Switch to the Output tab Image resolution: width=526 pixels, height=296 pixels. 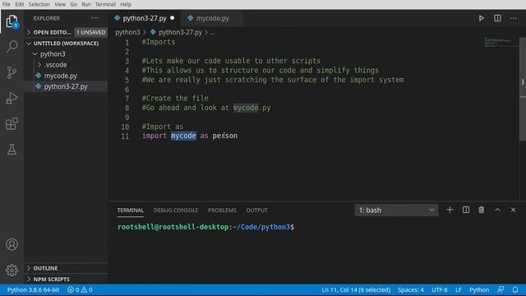[x=256, y=210]
